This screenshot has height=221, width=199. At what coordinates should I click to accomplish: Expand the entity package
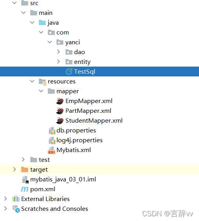point(58,62)
